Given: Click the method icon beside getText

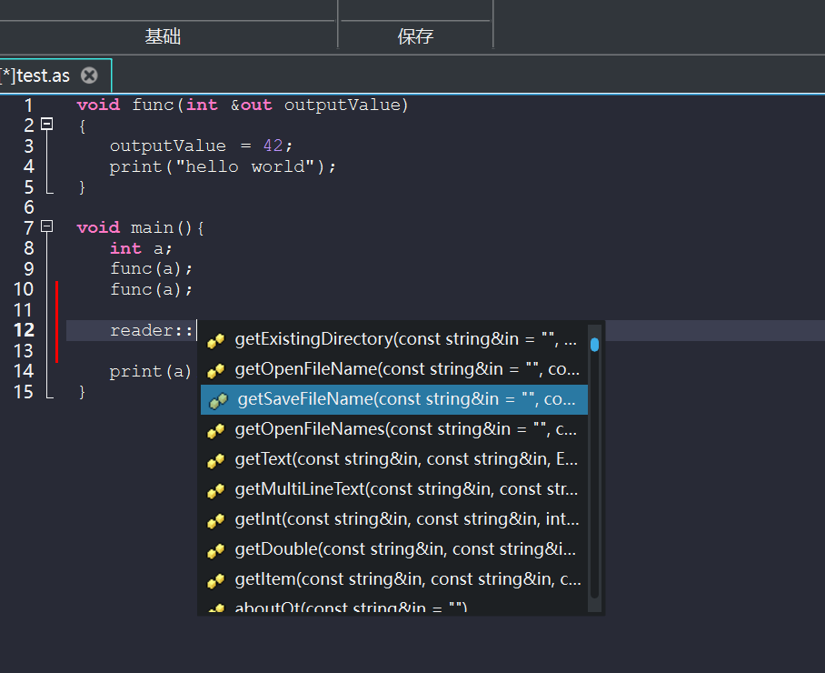Looking at the screenshot, I should click(215, 461).
